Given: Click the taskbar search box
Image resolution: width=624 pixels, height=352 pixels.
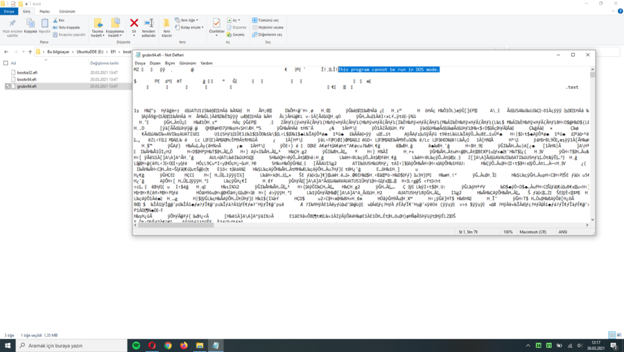Looking at the screenshot, I should pyautogui.click(x=71, y=346).
